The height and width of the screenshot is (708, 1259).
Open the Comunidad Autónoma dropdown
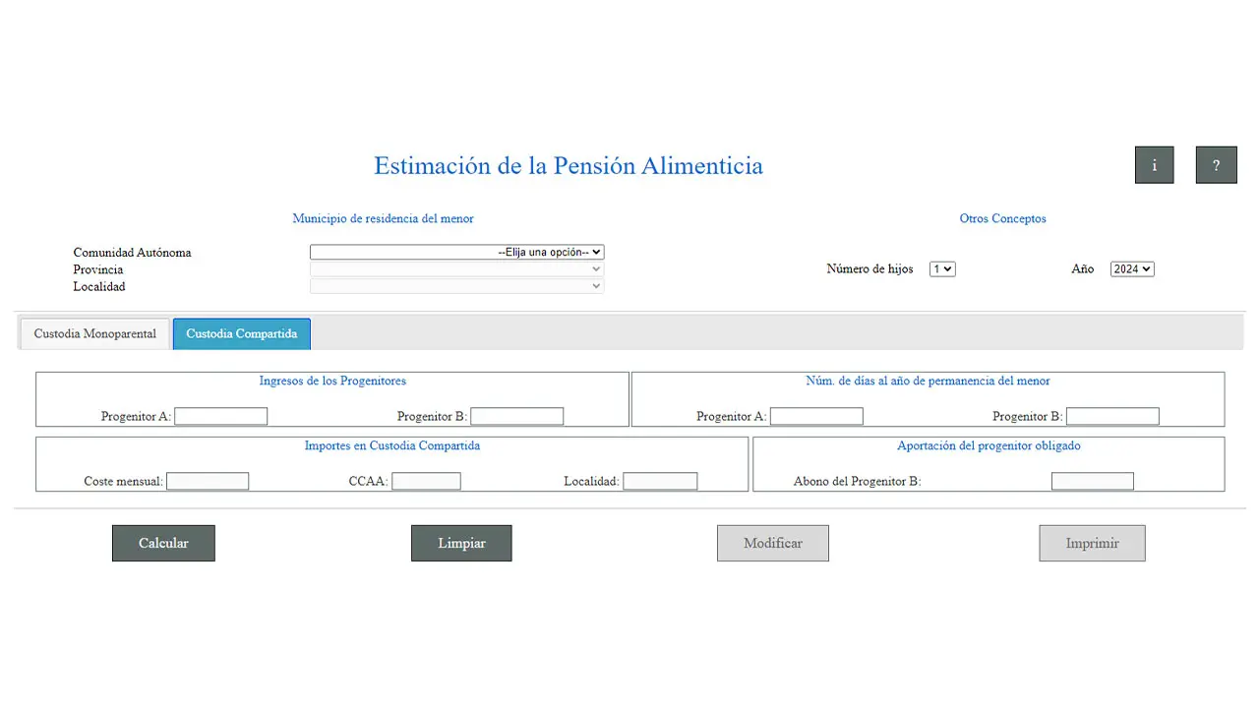click(x=456, y=251)
